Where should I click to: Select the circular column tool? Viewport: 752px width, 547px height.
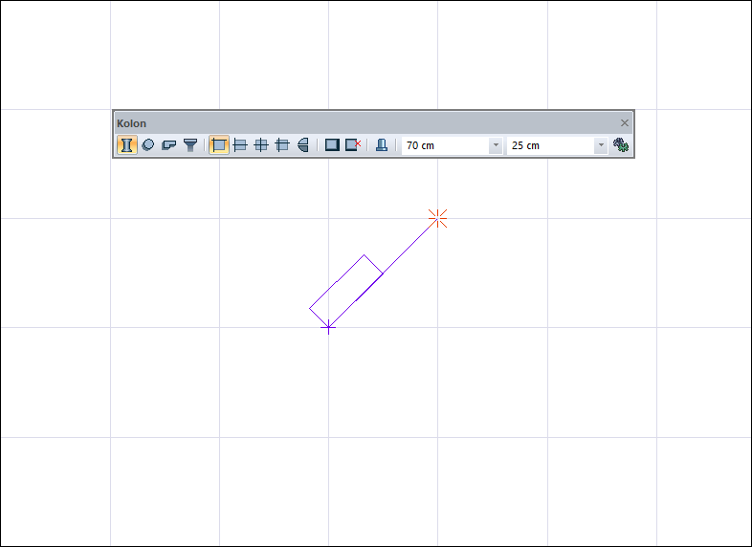click(148, 144)
